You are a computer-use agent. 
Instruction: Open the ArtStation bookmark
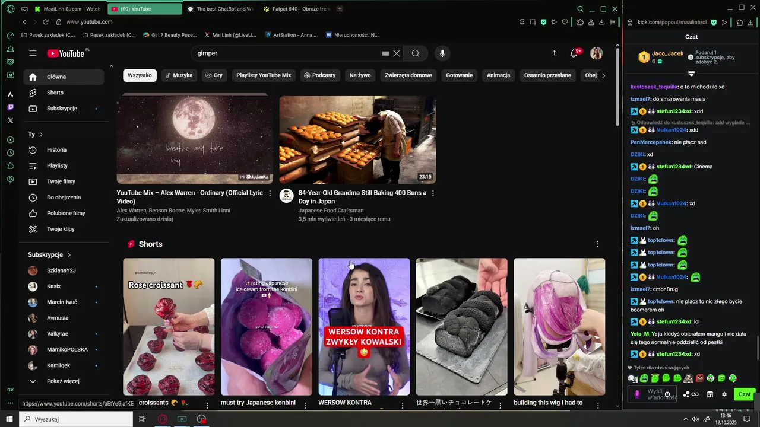(290, 35)
